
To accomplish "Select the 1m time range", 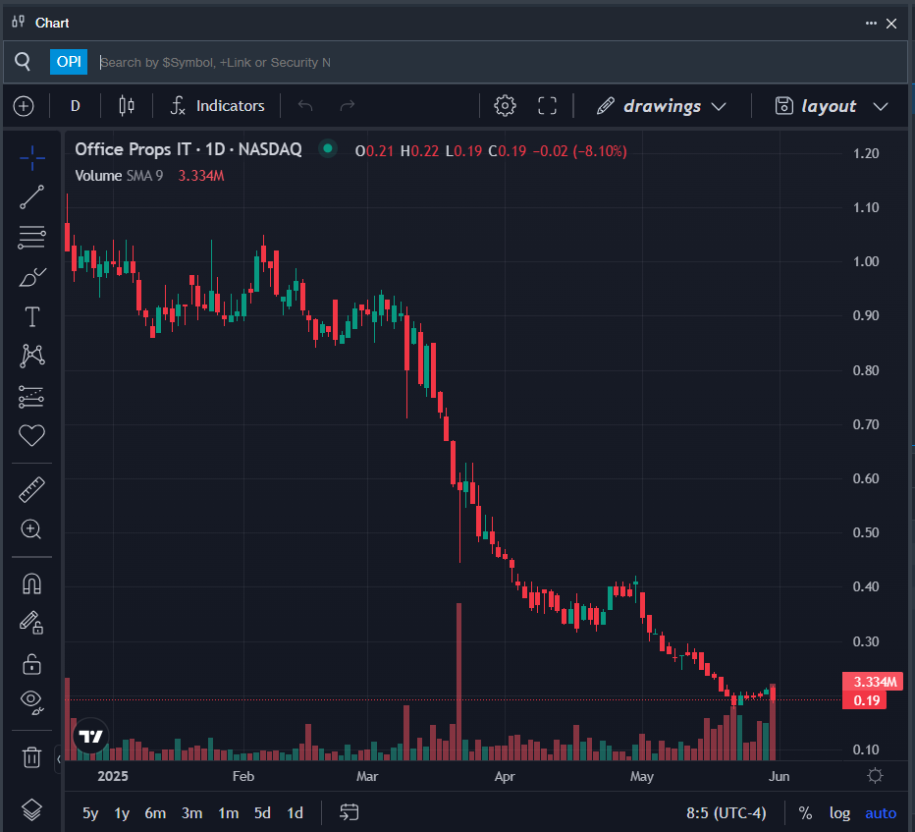I will pos(228,812).
